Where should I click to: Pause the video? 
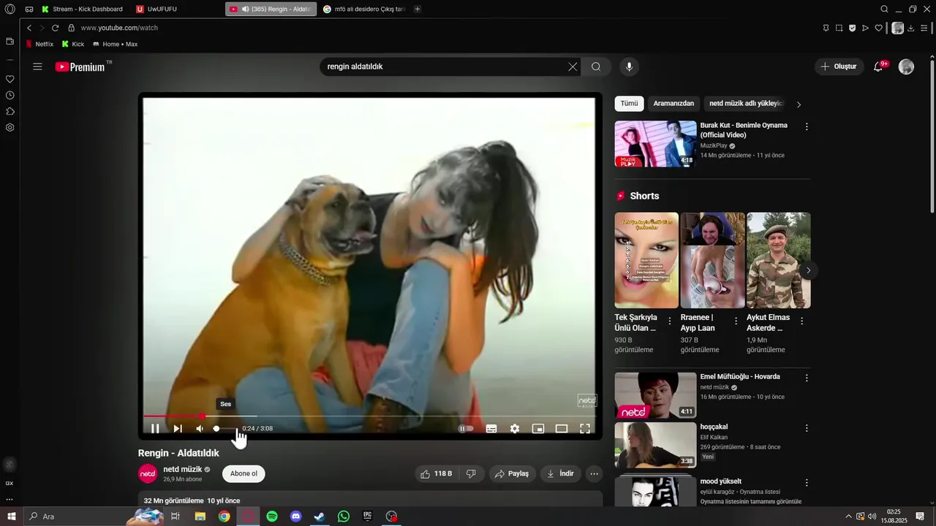155,429
